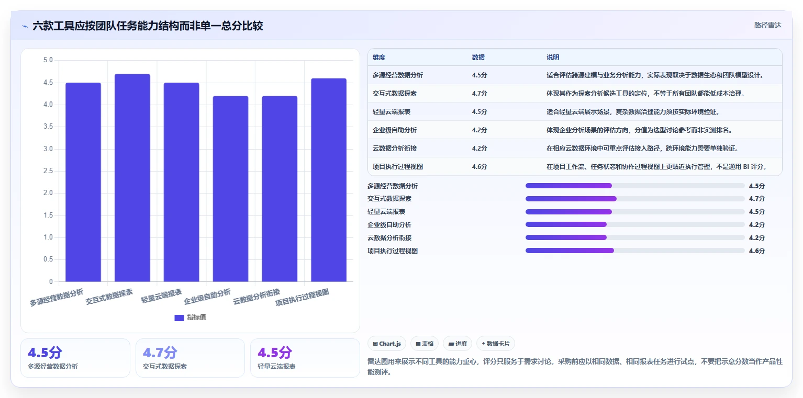Click description starting 体现其作为探索分析
The width and height of the screenshot is (803, 398).
tap(645, 94)
